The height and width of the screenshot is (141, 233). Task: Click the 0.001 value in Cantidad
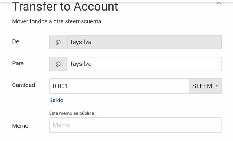pyautogui.click(x=60, y=86)
